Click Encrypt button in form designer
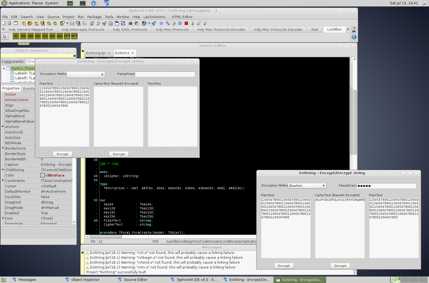 point(62,154)
